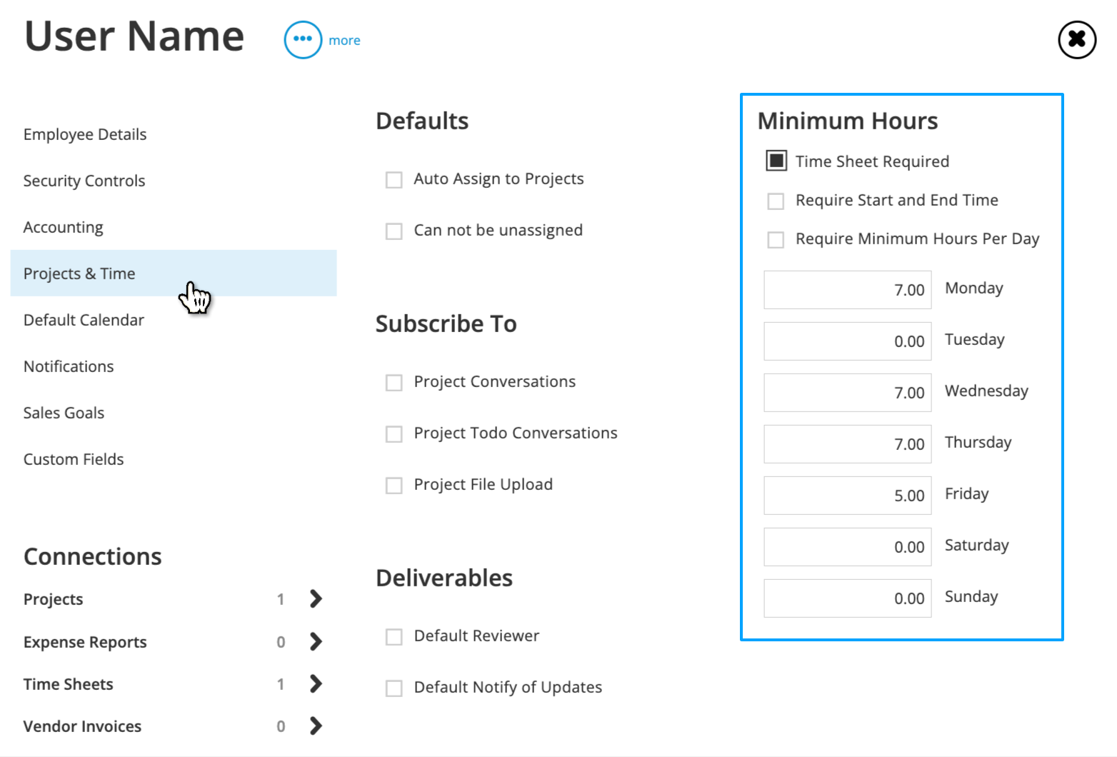
Task: Tick the Project Conversations subscription checkbox
Action: [394, 382]
